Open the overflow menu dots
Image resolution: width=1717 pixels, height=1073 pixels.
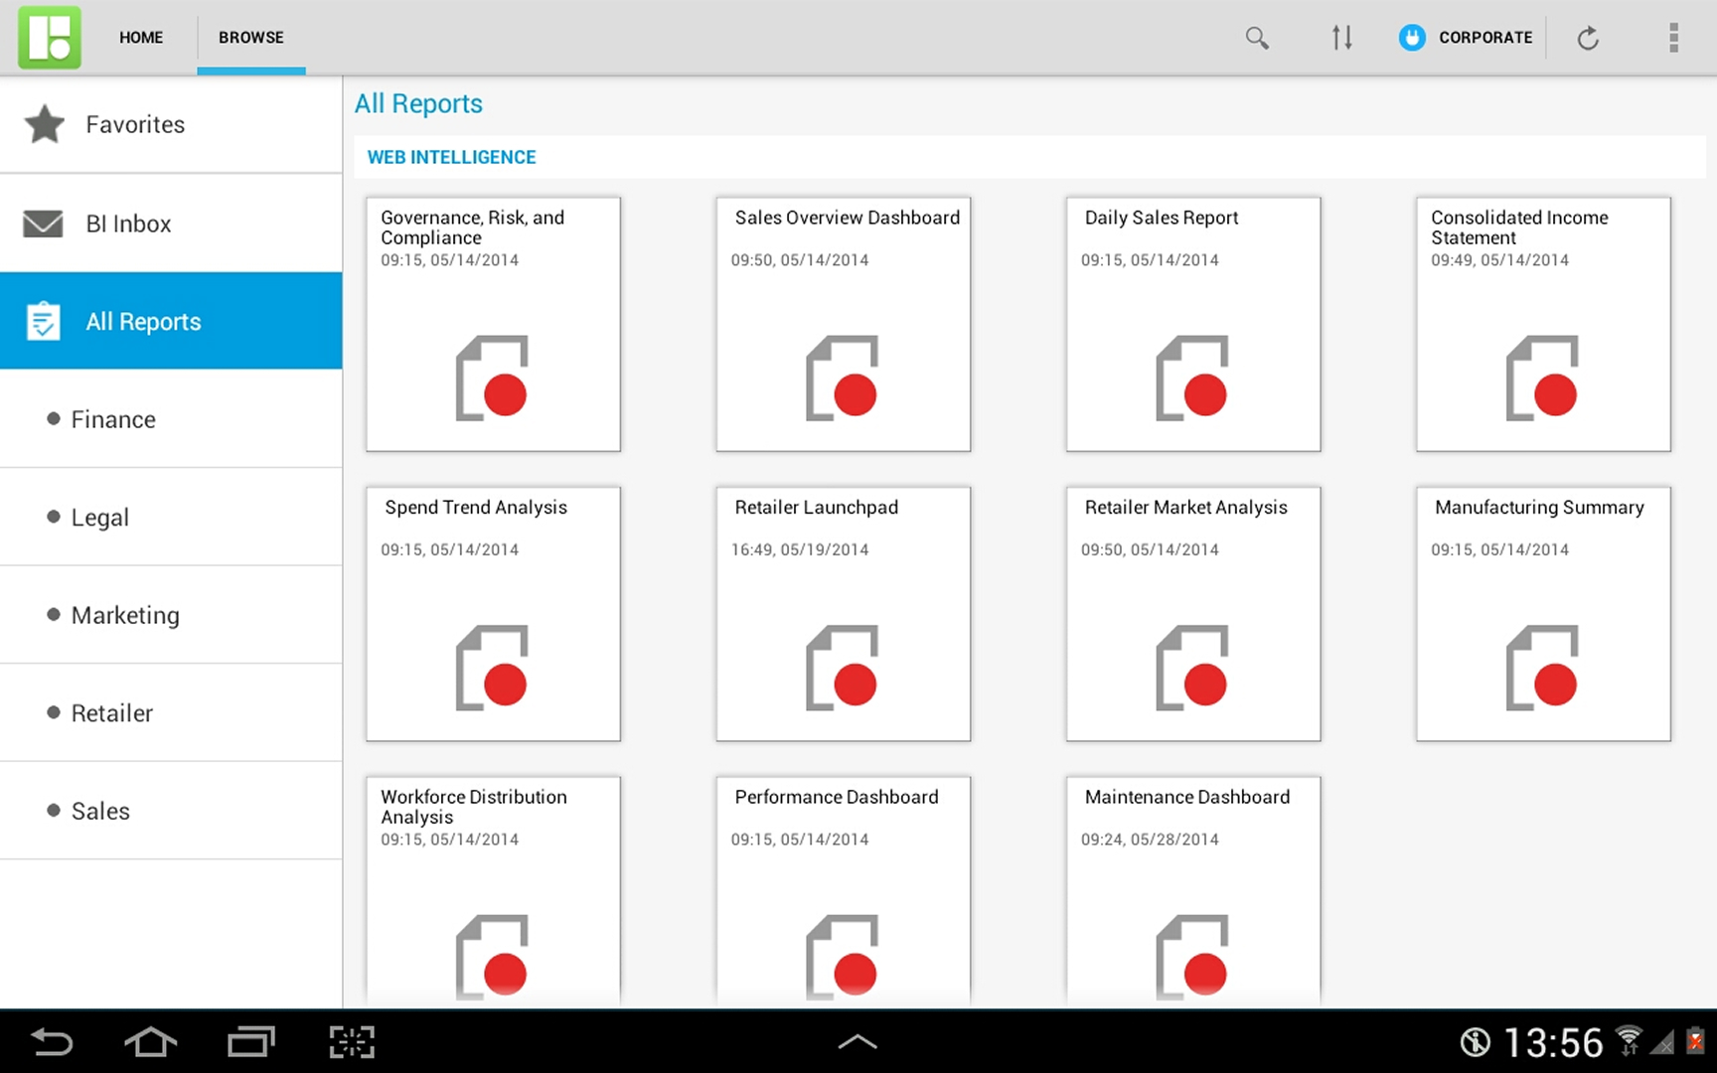pyautogui.click(x=1673, y=38)
